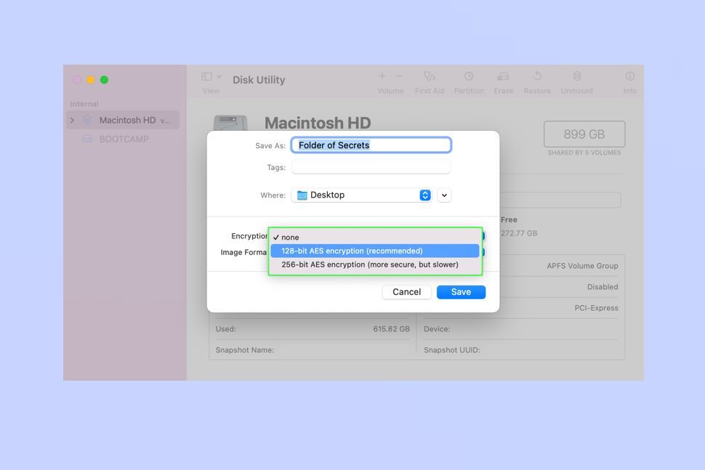Expand Macintosh HD in the sidebar

click(x=72, y=120)
